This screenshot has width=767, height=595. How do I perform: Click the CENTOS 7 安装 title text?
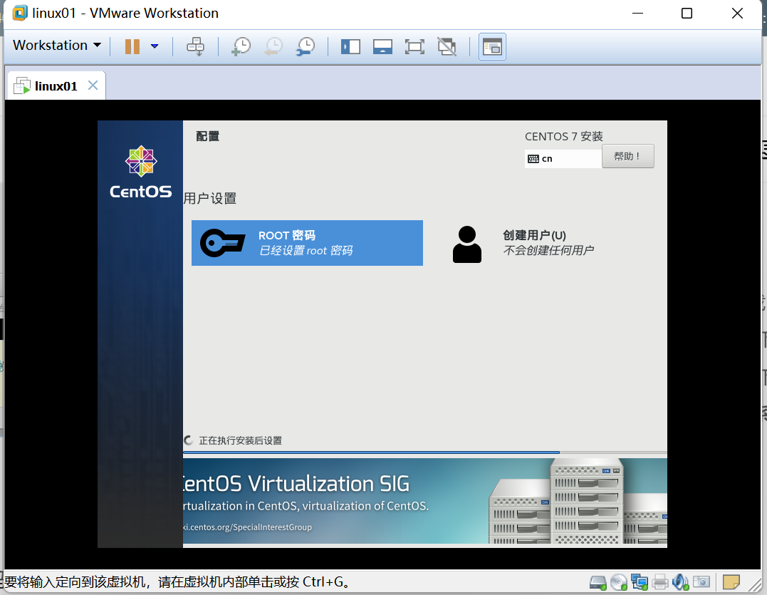563,137
